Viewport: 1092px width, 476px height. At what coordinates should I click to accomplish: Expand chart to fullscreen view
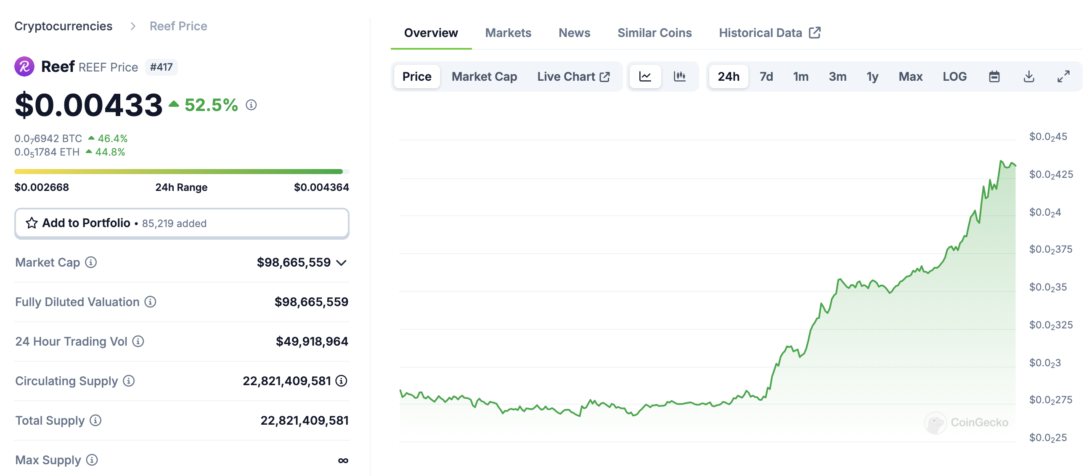1063,76
